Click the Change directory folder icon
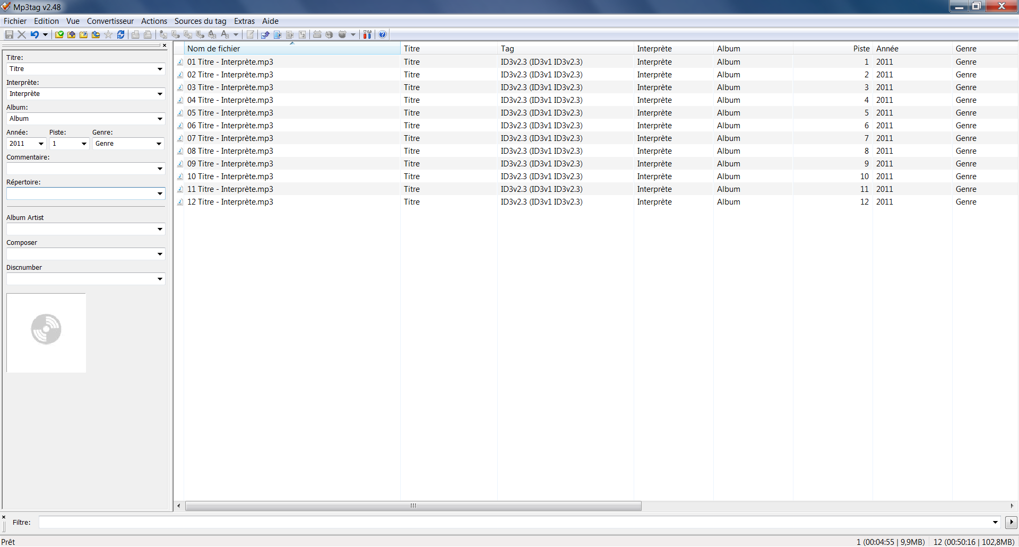This screenshot has width=1019, height=547. [59, 34]
